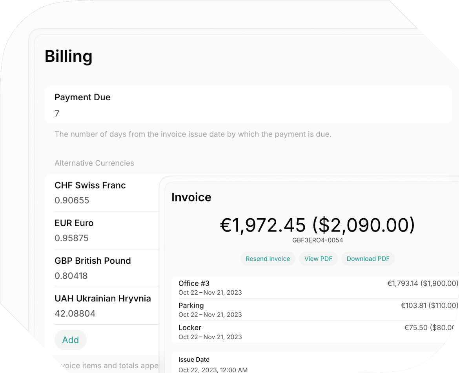Click the Office #3 amount €1,793.14
Screen dimensions: 459x373
pyautogui.click(x=423, y=283)
